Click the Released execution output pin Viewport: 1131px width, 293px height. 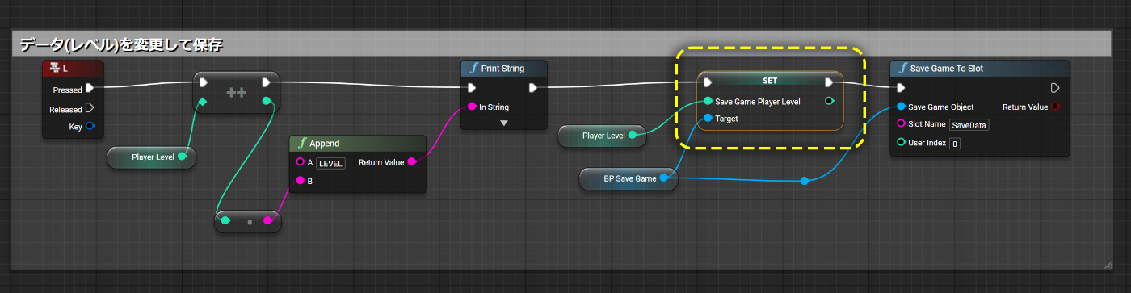click(90, 108)
